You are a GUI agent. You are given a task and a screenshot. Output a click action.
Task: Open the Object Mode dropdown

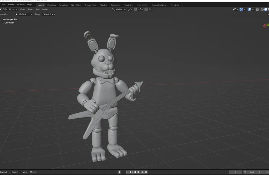tap(9, 10)
